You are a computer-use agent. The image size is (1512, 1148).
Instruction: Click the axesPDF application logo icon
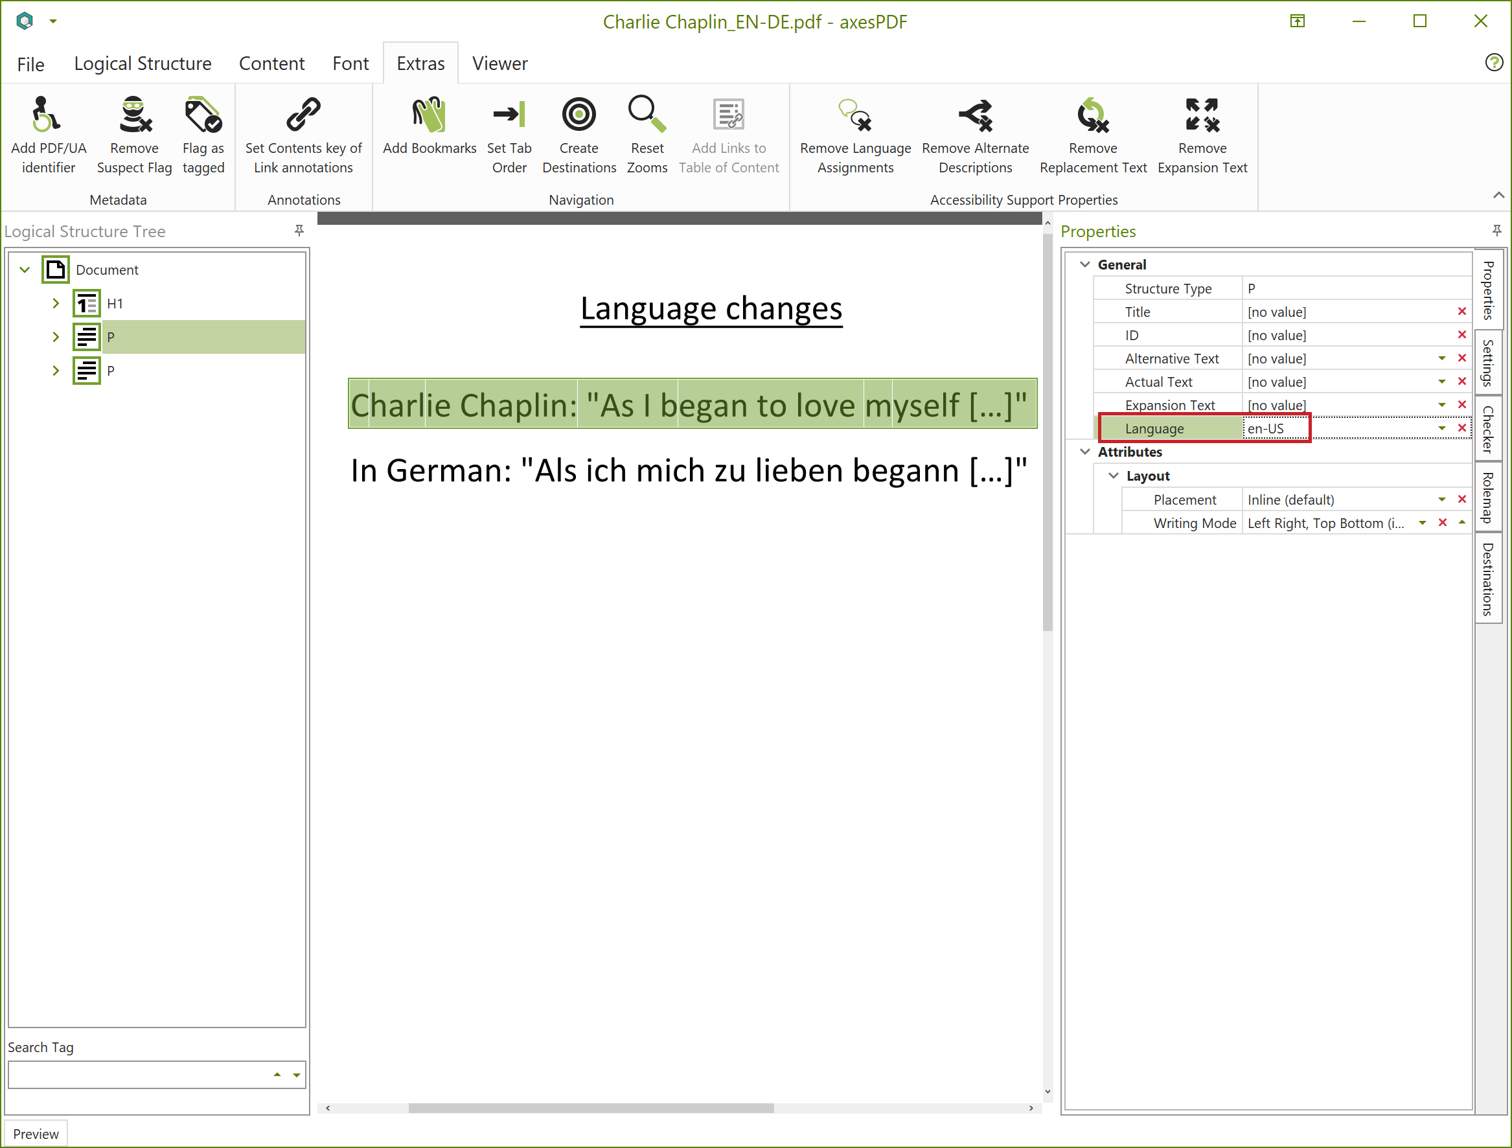25,21
